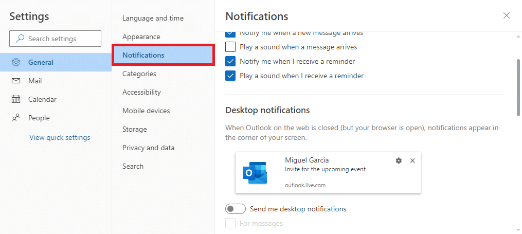Click the search magnifier icon in Search settings
Screen dimensions: 522x234
(x=20, y=39)
